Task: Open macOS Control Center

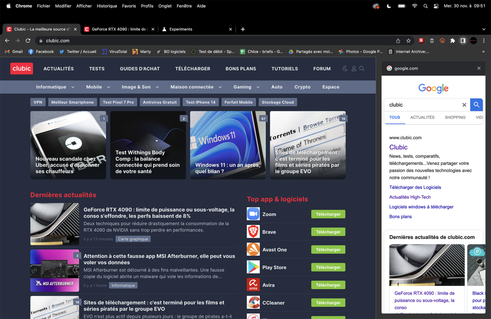Action: pos(436,6)
